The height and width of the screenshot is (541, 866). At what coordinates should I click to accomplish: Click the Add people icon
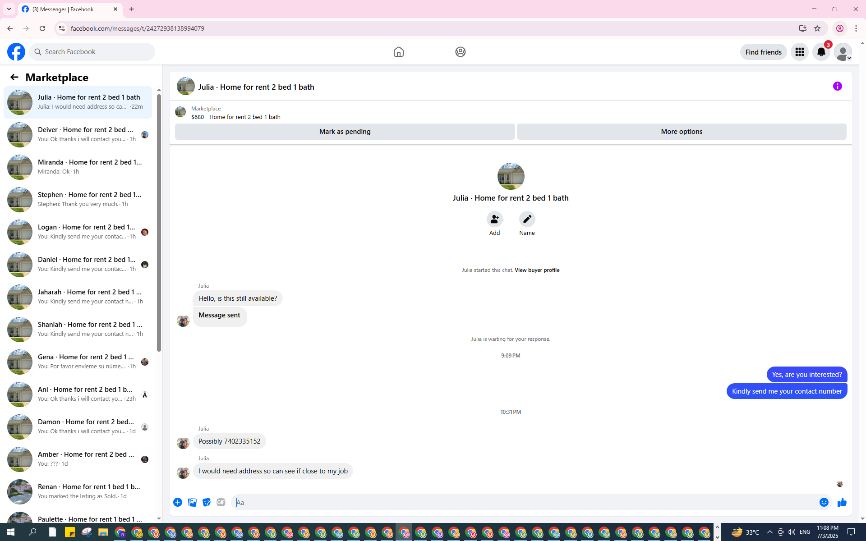(494, 219)
